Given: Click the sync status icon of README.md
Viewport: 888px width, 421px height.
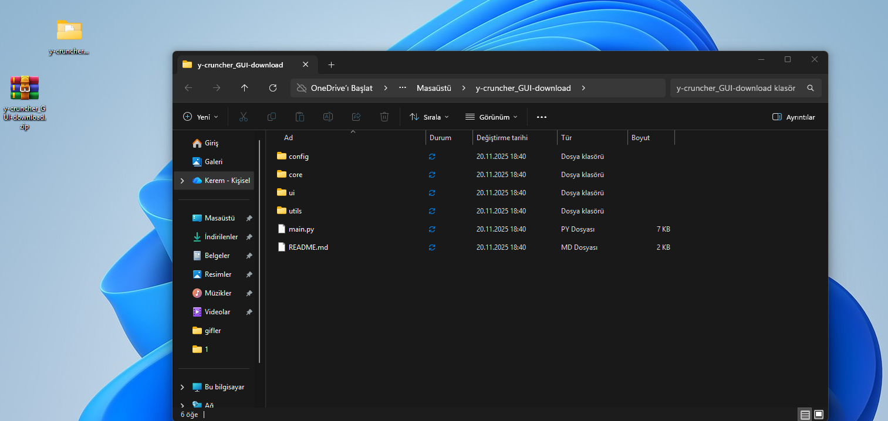Looking at the screenshot, I should (x=432, y=247).
